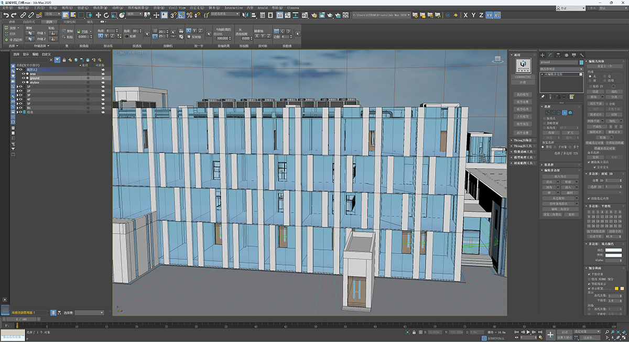Enable the 保持 UV checkbox
The image size is (629, 342).
(592, 87)
